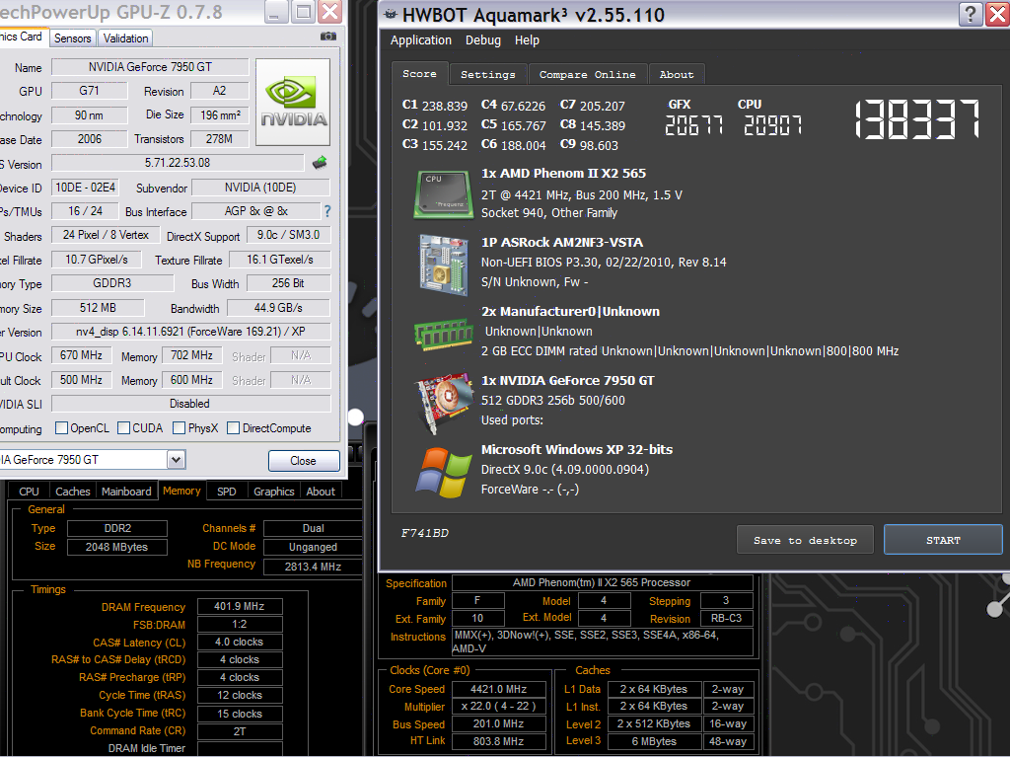The height and width of the screenshot is (758, 1010).
Task: Click the Multiplier value x 22.0
Action: pos(498,706)
